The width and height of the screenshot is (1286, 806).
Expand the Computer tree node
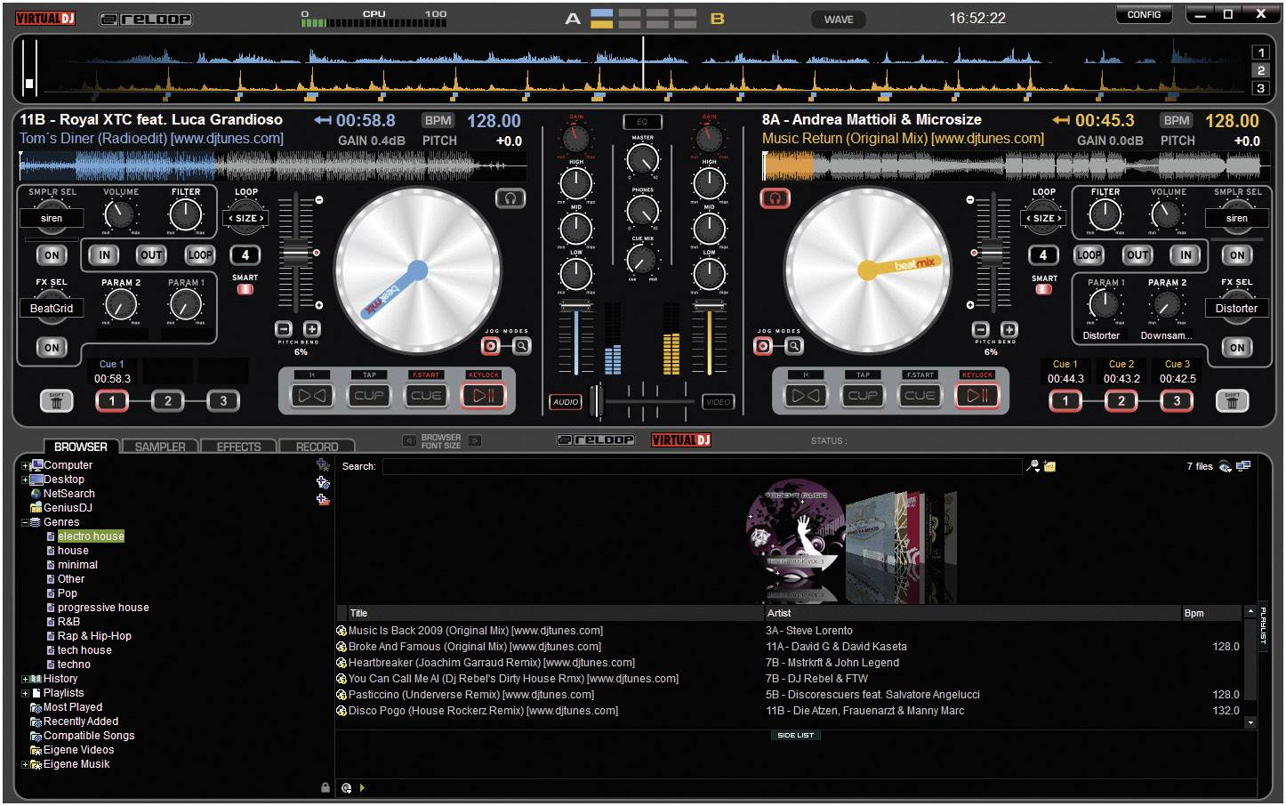point(25,465)
